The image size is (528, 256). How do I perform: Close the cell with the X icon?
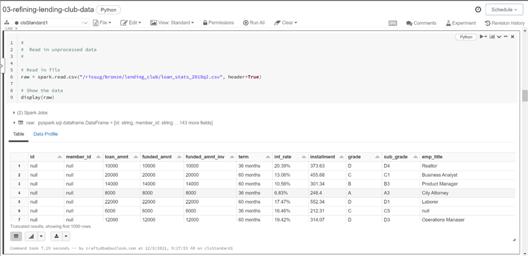512,36
